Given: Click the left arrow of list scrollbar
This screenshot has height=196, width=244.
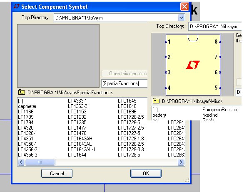Looking at the screenshot, I should (x=21, y=162).
